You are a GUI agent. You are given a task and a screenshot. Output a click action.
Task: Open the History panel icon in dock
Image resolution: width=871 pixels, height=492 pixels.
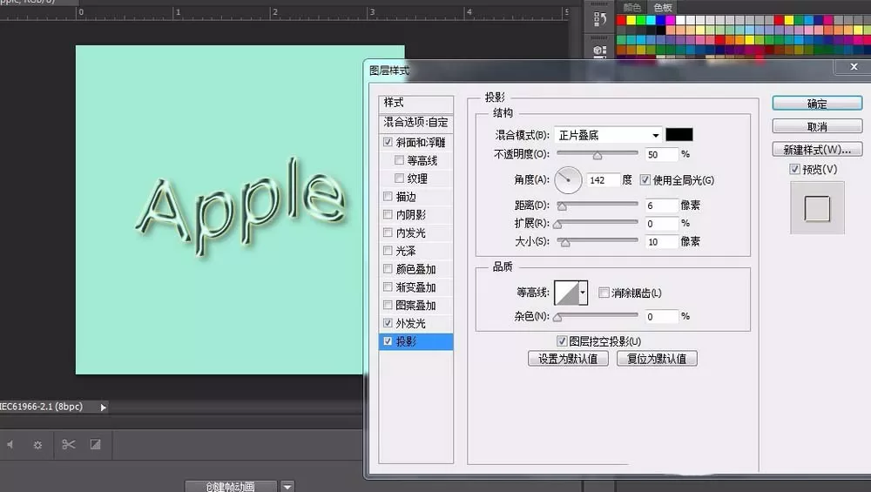point(600,19)
